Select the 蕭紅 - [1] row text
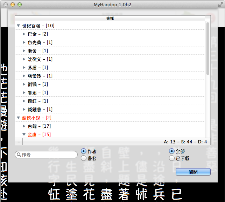Image resolution: width=225 pixels, height=202 pixels. pyautogui.click(x=38, y=101)
